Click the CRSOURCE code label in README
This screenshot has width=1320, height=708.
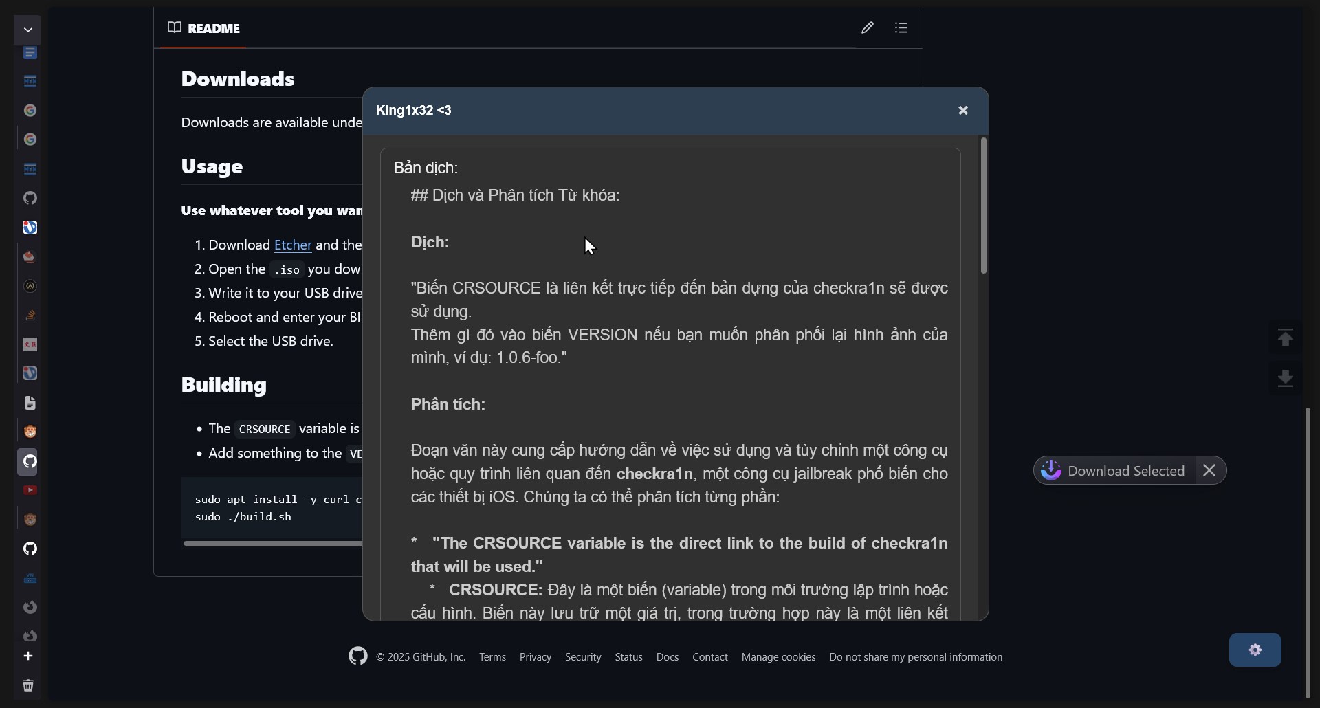[x=265, y=429]
